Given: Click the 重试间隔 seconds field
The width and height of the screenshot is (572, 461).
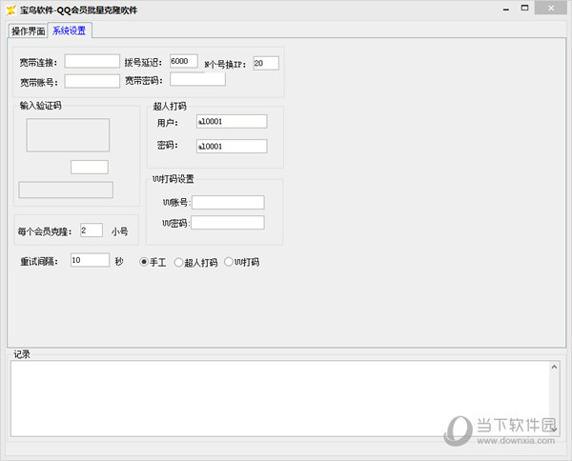Looking at the screenshot, I should tap(90, 260).
